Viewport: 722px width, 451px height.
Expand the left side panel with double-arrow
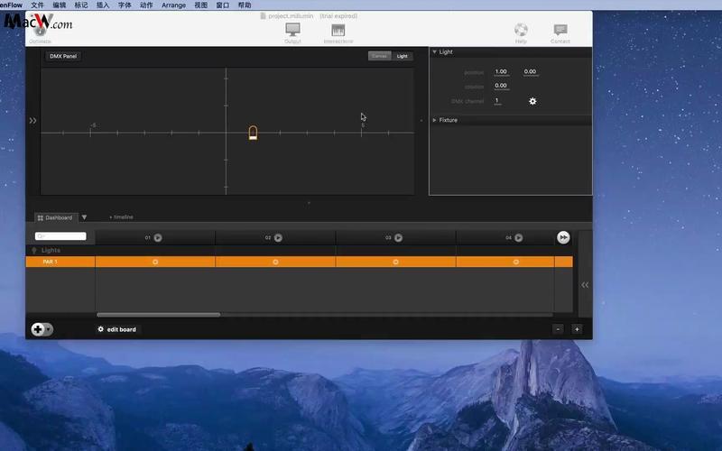[x=32, y=121]
